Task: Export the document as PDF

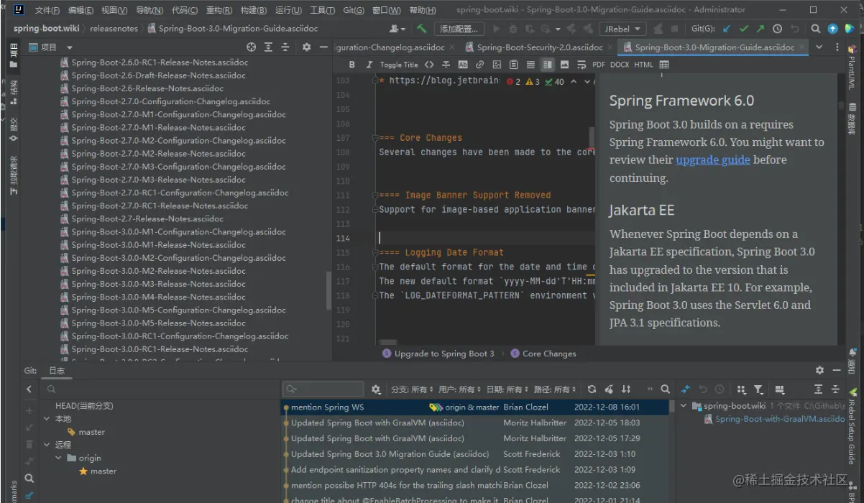Action: pyautogui.click(x=598, y=65)
